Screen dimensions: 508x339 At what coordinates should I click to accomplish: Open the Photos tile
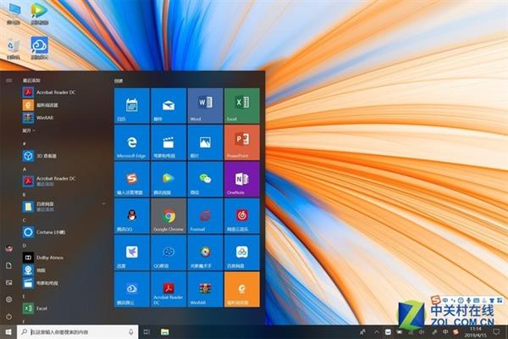tap(205, 142)
